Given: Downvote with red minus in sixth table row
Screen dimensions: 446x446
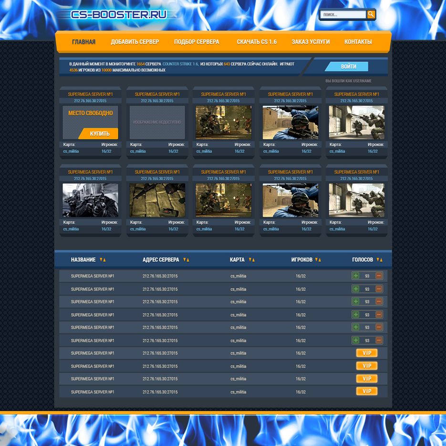Looking at the screenshot, I should tap(379, 340).
